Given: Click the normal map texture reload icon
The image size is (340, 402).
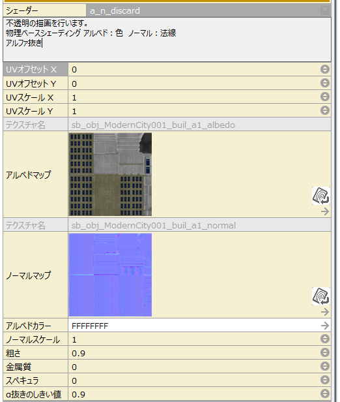Looking at the screenshot, I should click(x=321, y=296).
